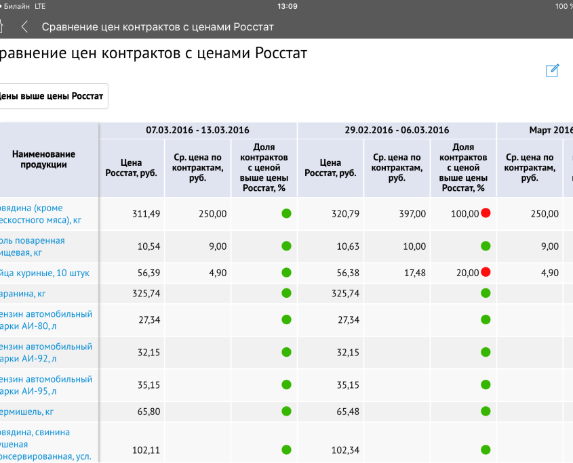Open 'овядина (кроме' product link
The height and width of the screenshot is (463, 573).
tap(41, 214)
